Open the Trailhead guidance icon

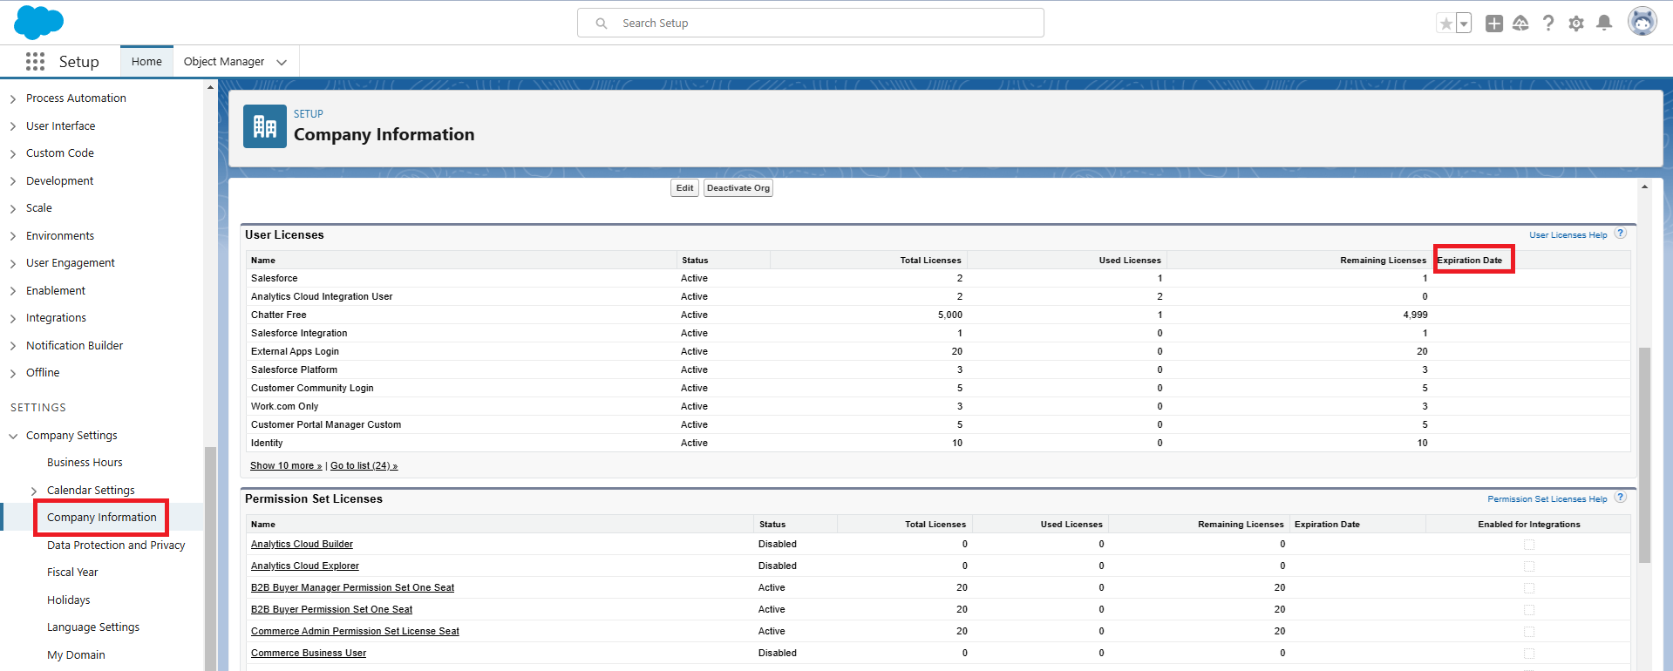click(1520, 24)
